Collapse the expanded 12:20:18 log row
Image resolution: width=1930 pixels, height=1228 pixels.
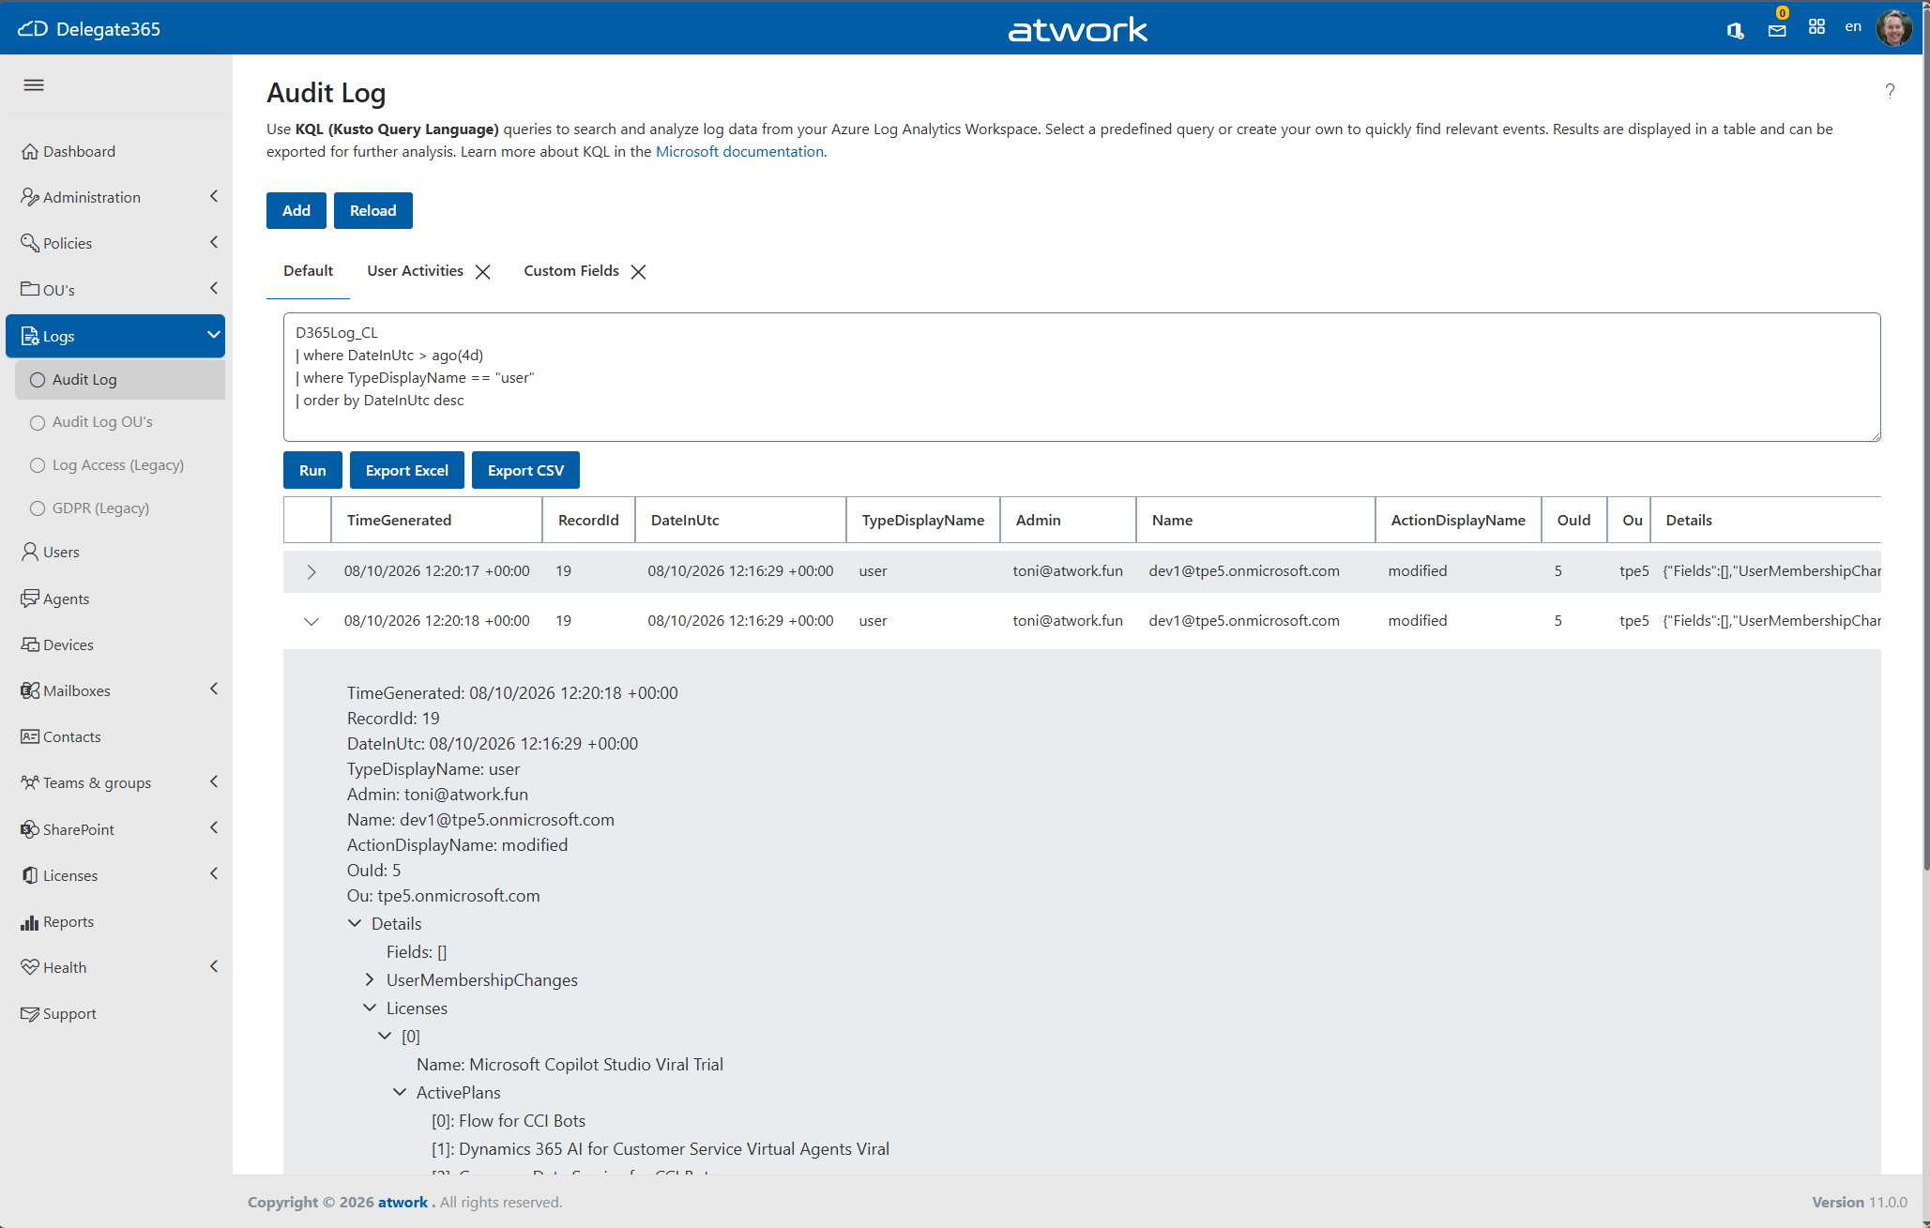pyautogui.click(x=312, y=621)
